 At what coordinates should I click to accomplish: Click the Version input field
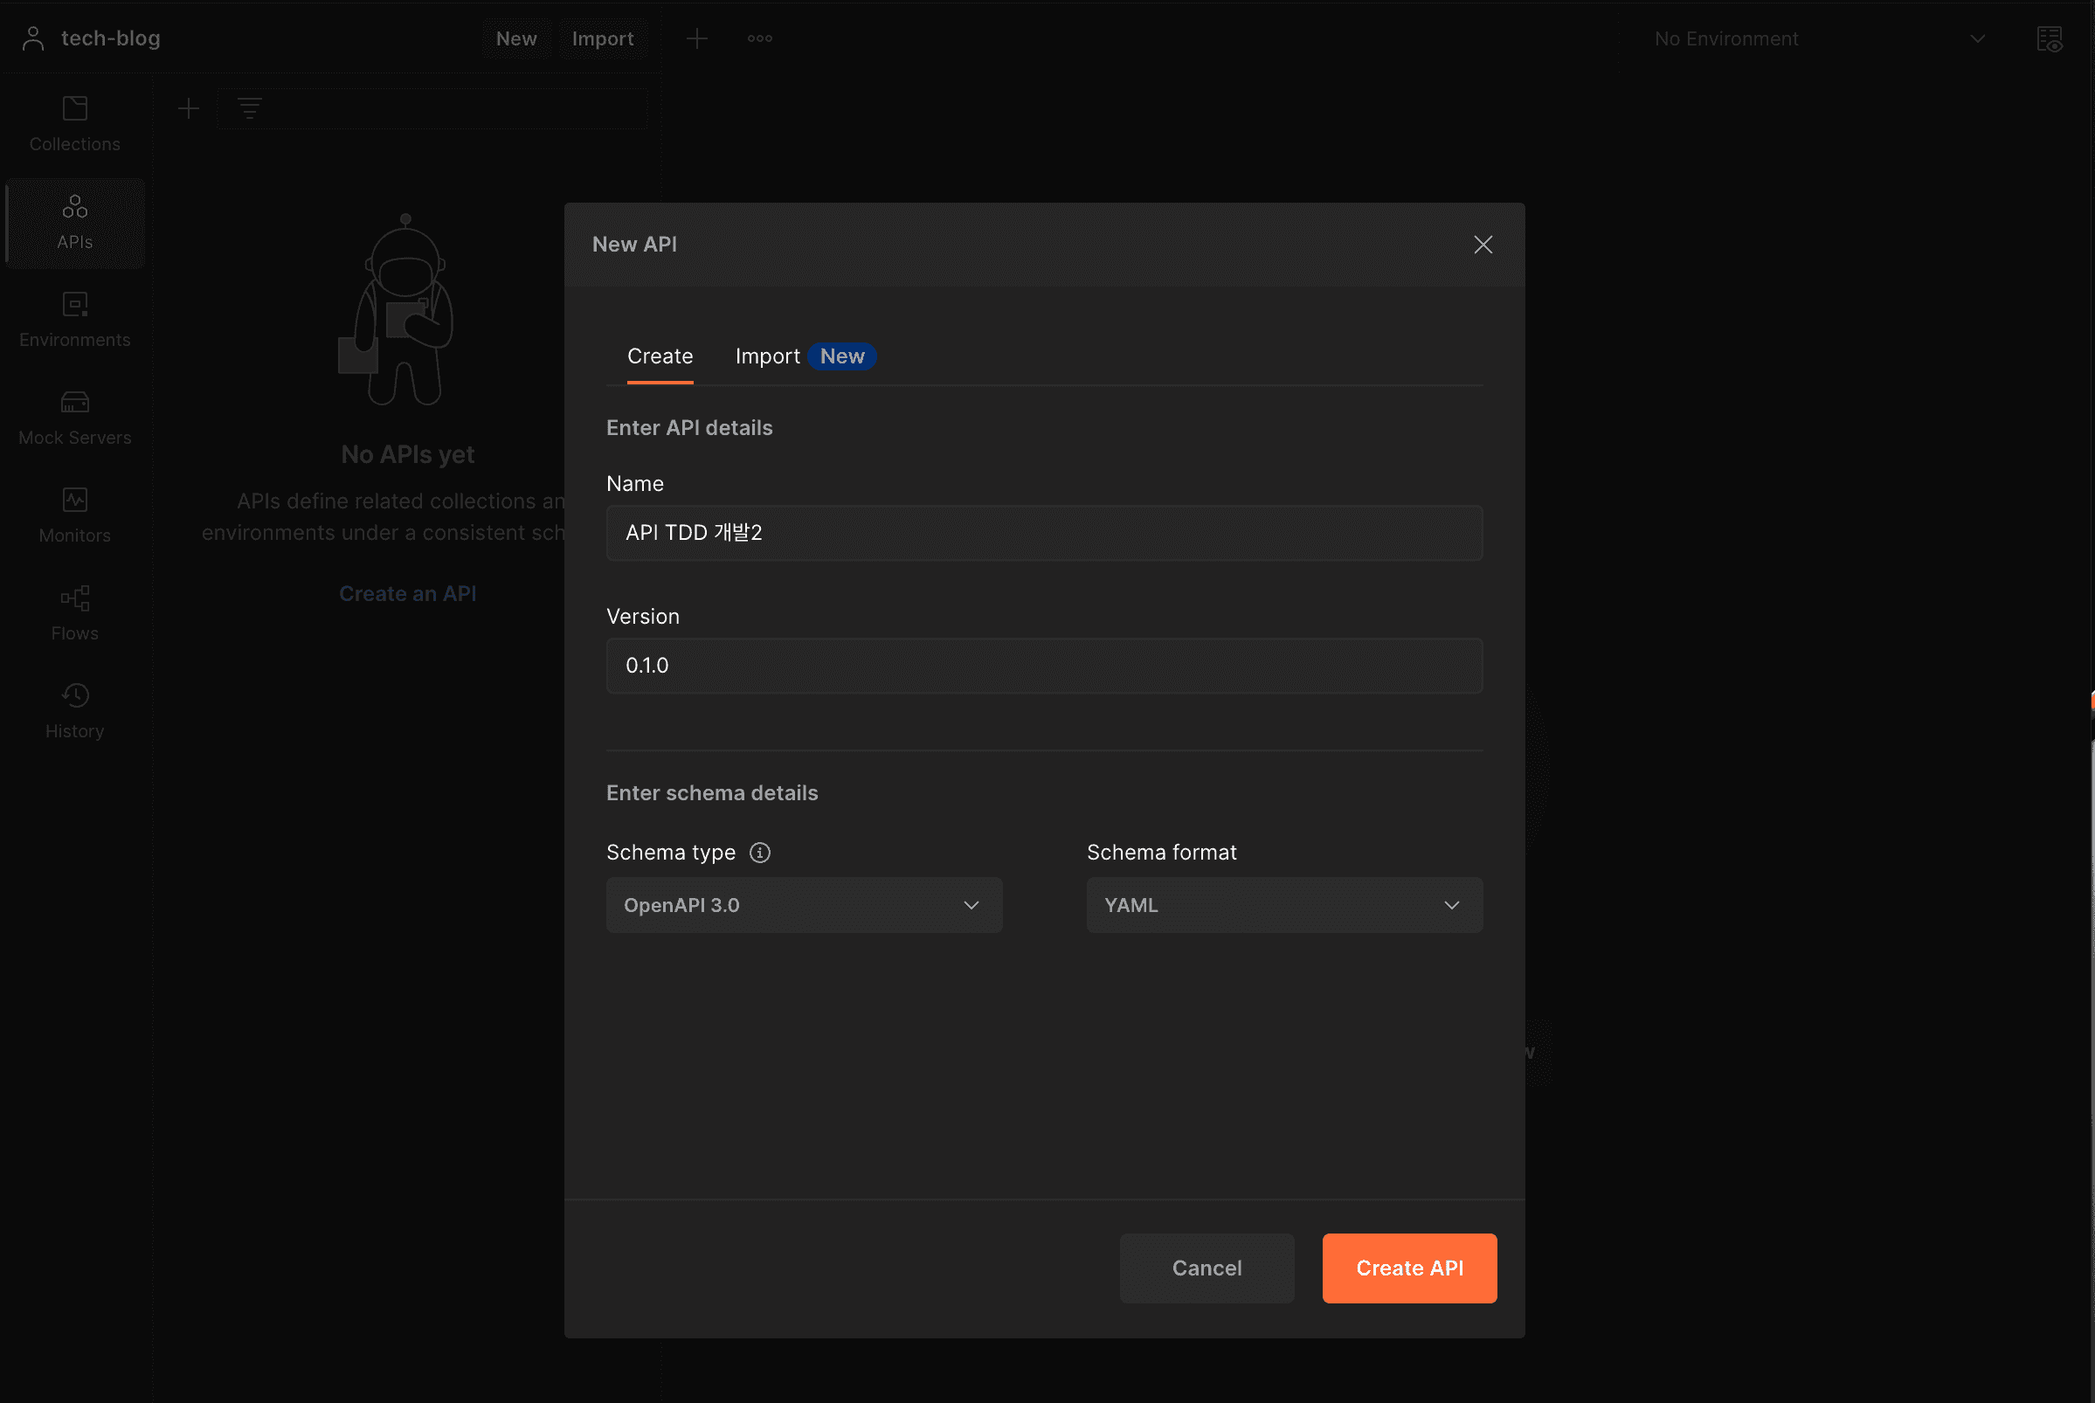click(x=1043, y=666)
